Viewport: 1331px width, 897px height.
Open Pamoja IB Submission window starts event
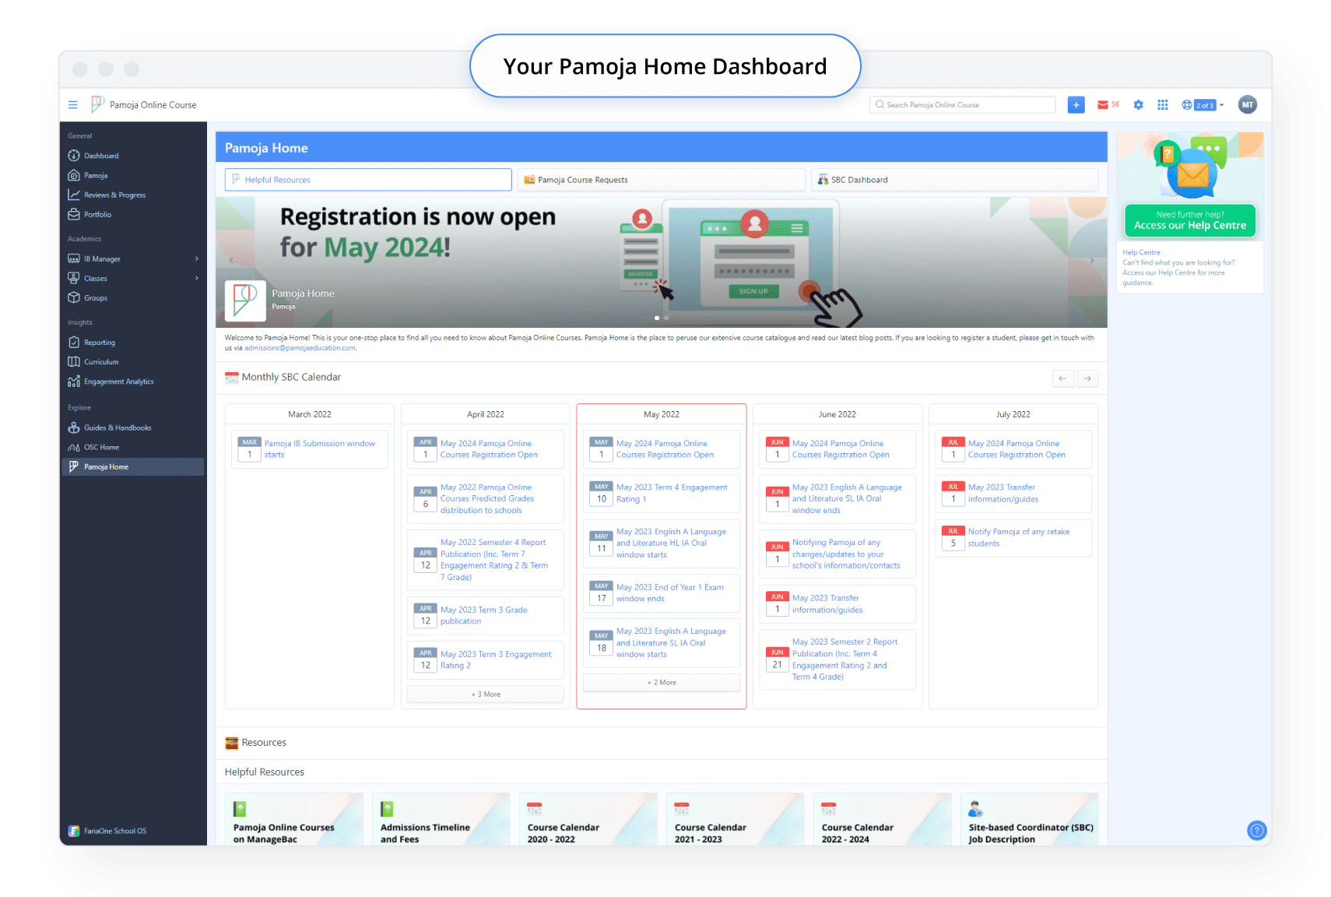coord(310,449)
